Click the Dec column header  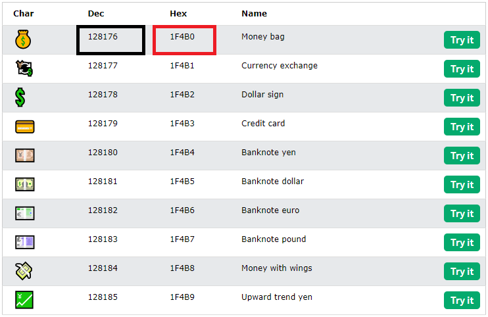(x=96, y=14)
